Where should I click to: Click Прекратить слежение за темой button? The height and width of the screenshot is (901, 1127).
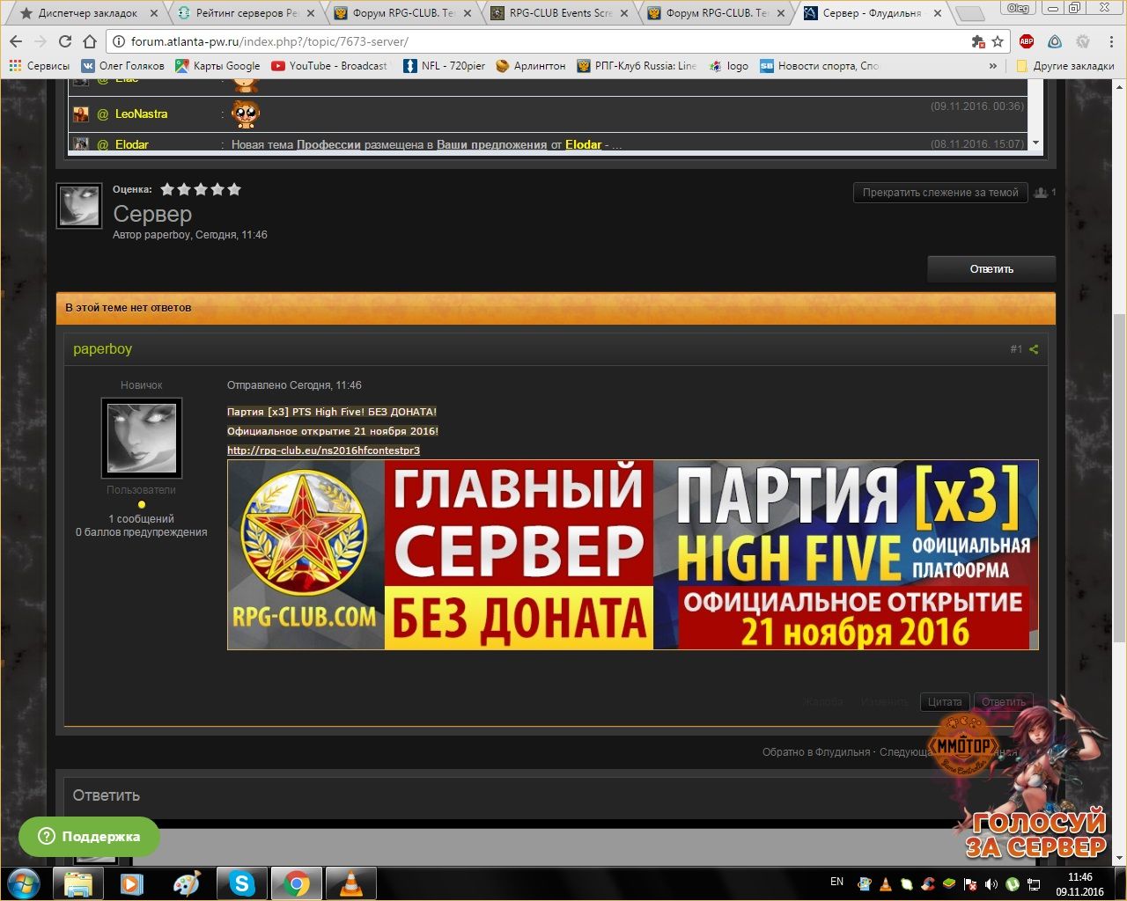pos(940,193)
